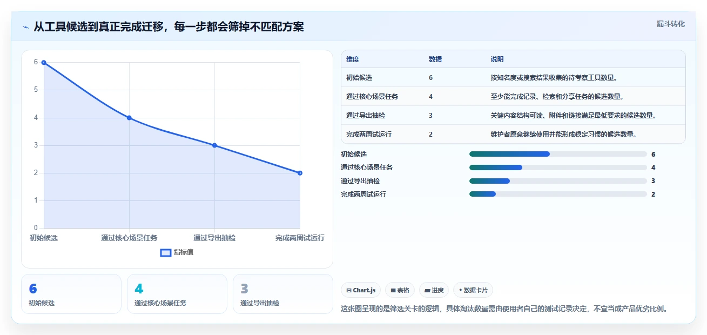This screenshot has width=707, height=335.
Task: Click the 通过导出抽检 cell in the table
Action: [366, 116]
